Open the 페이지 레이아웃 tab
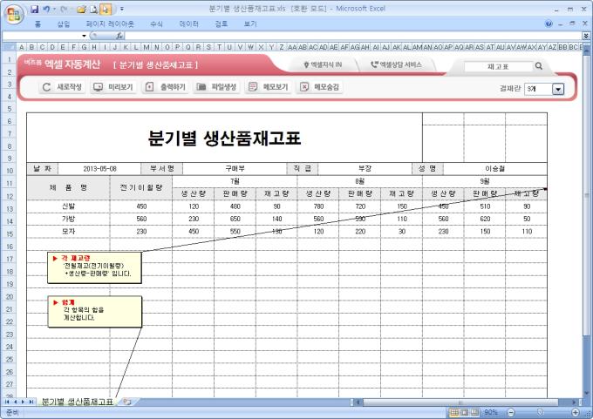The image size is (593, 419). 110,24
